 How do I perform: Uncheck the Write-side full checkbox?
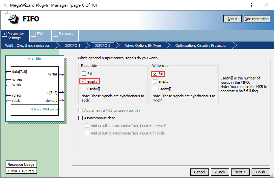pos(155,74)
